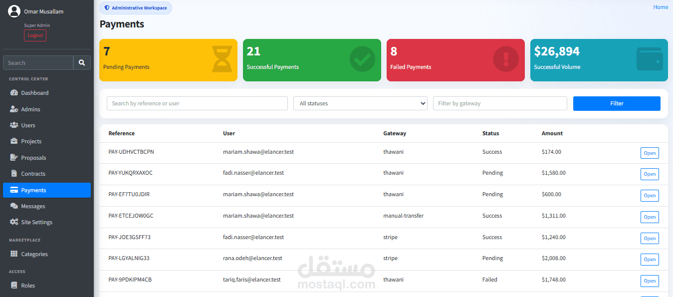Go to Admins in the sidebar

pos(47,109)
